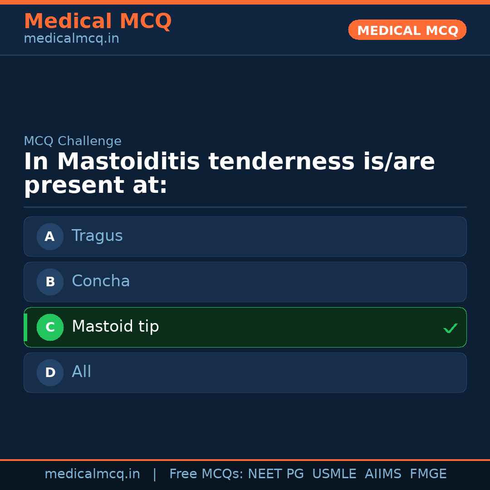Click the MCQ Challenge label
Viewport: 490px width, 490px height.
pos(73,141)
